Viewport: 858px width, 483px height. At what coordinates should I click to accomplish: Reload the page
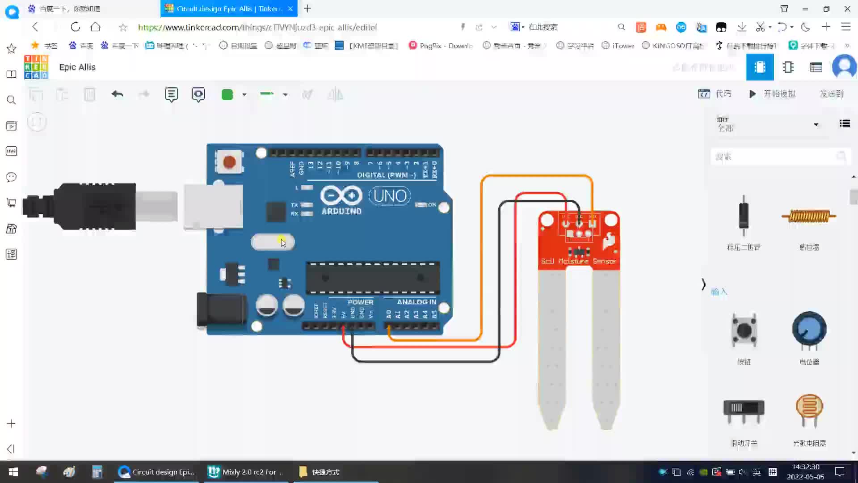tap(75, 27)
